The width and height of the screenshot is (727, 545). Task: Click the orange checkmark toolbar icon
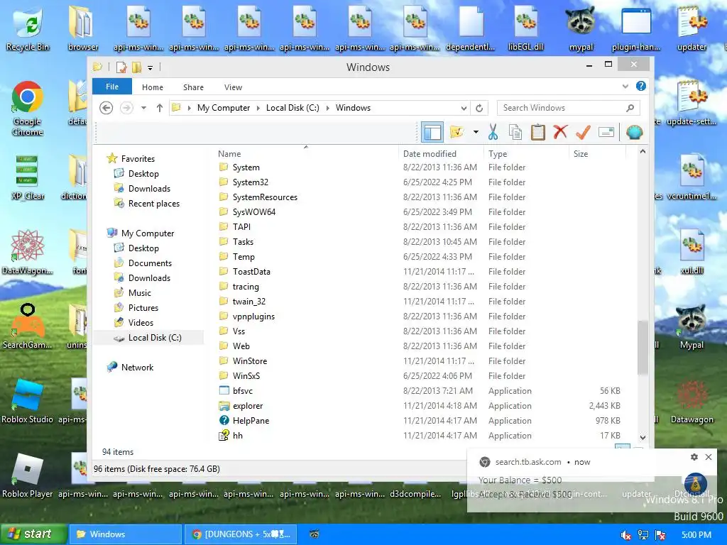(x=583, y=132)
